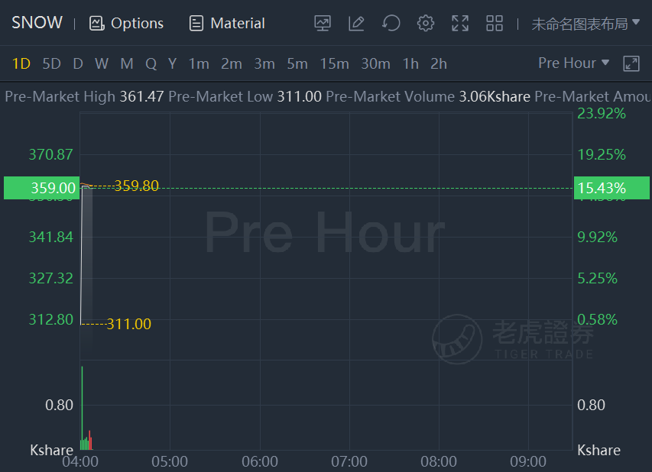The width and height of the screenshot is (652, 472).
Task: Open the chart comparison monitor icon
Action: 323,23
